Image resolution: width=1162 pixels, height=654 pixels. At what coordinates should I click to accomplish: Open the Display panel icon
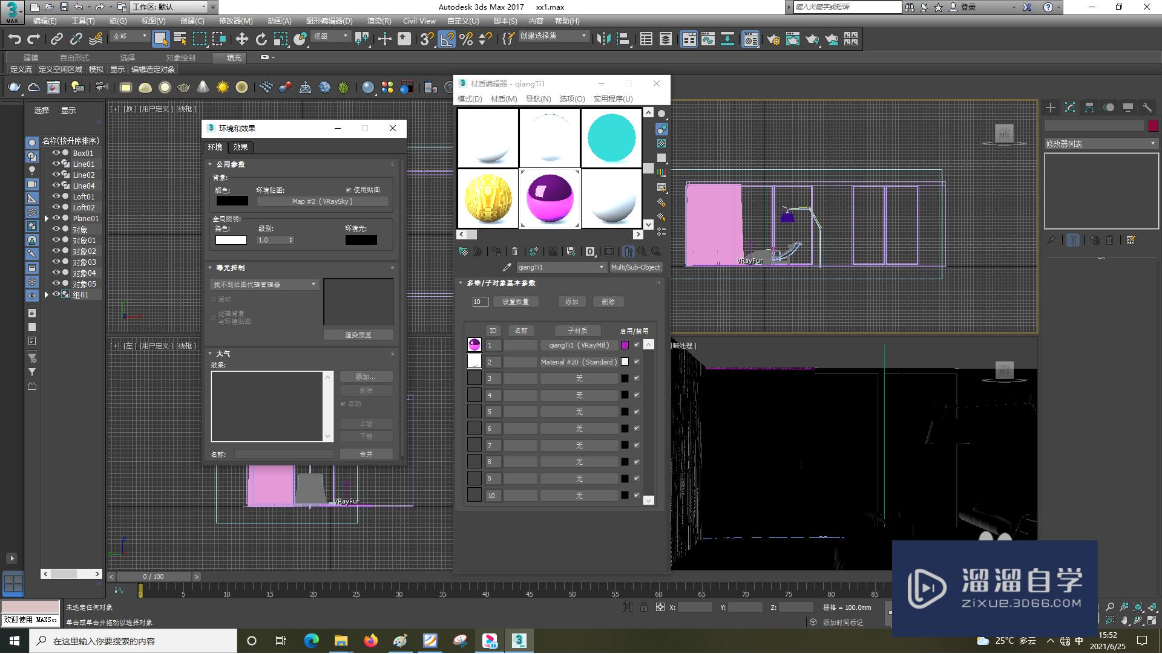click(x=1128, y=108)
